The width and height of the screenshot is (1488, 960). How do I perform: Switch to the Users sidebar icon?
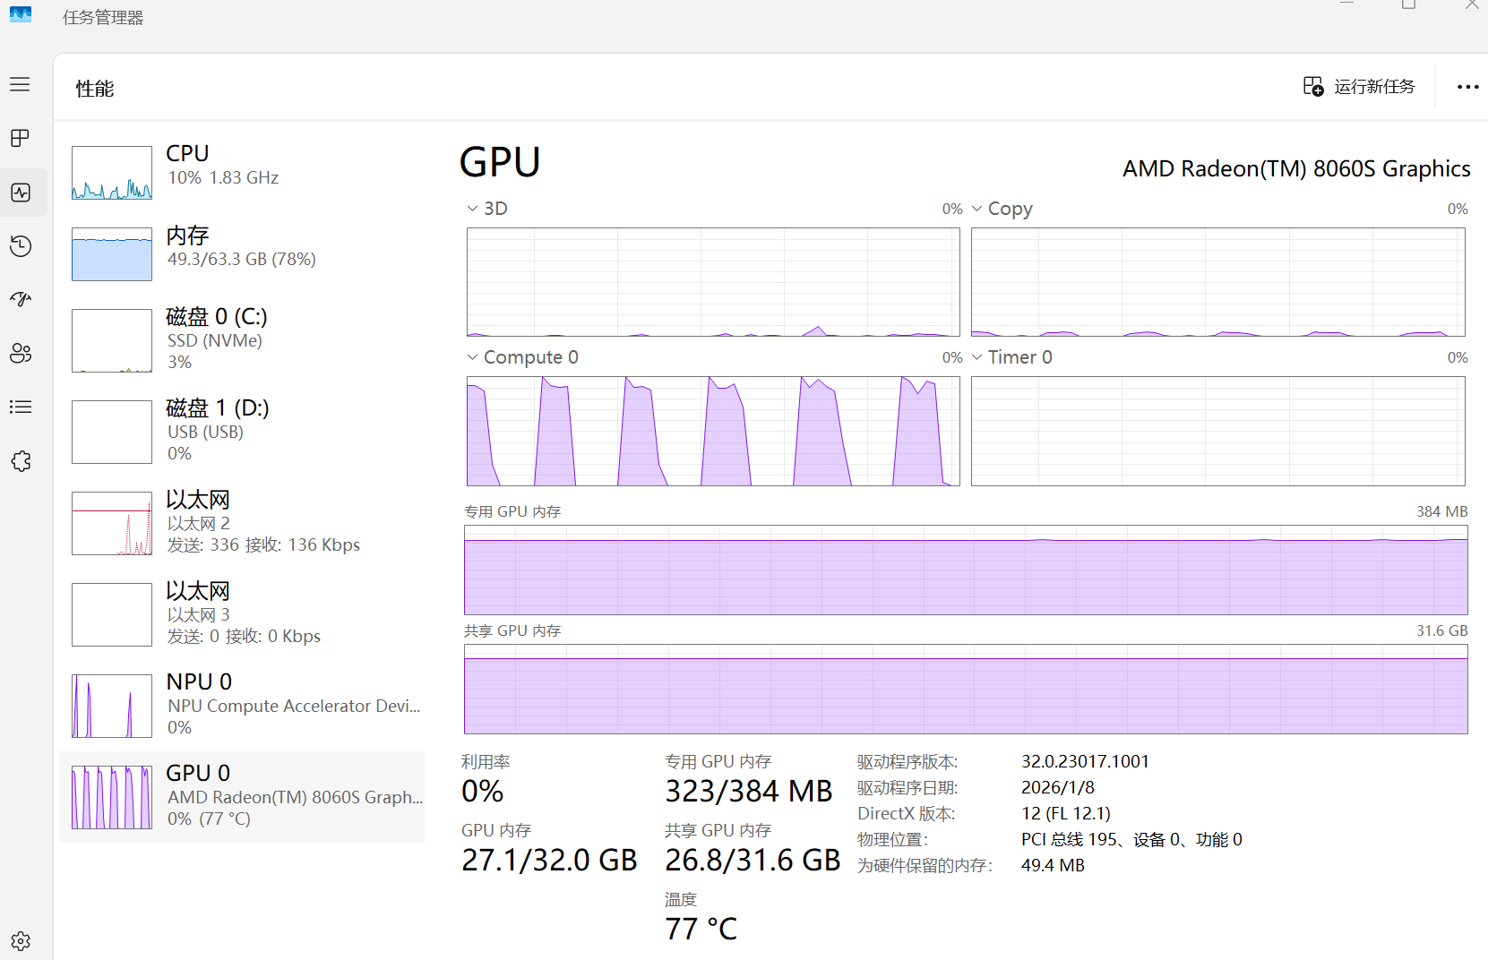[20, 353]
